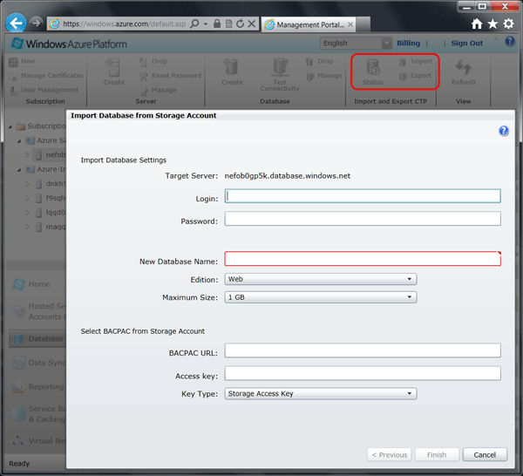Click the stop loading X icon

click(252, 24)
